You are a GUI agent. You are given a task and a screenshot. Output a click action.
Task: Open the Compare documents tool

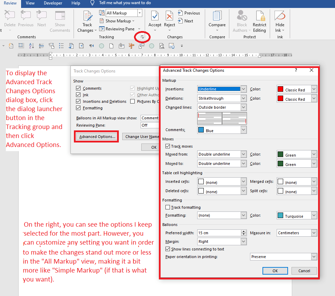click(x=217, y=16)
